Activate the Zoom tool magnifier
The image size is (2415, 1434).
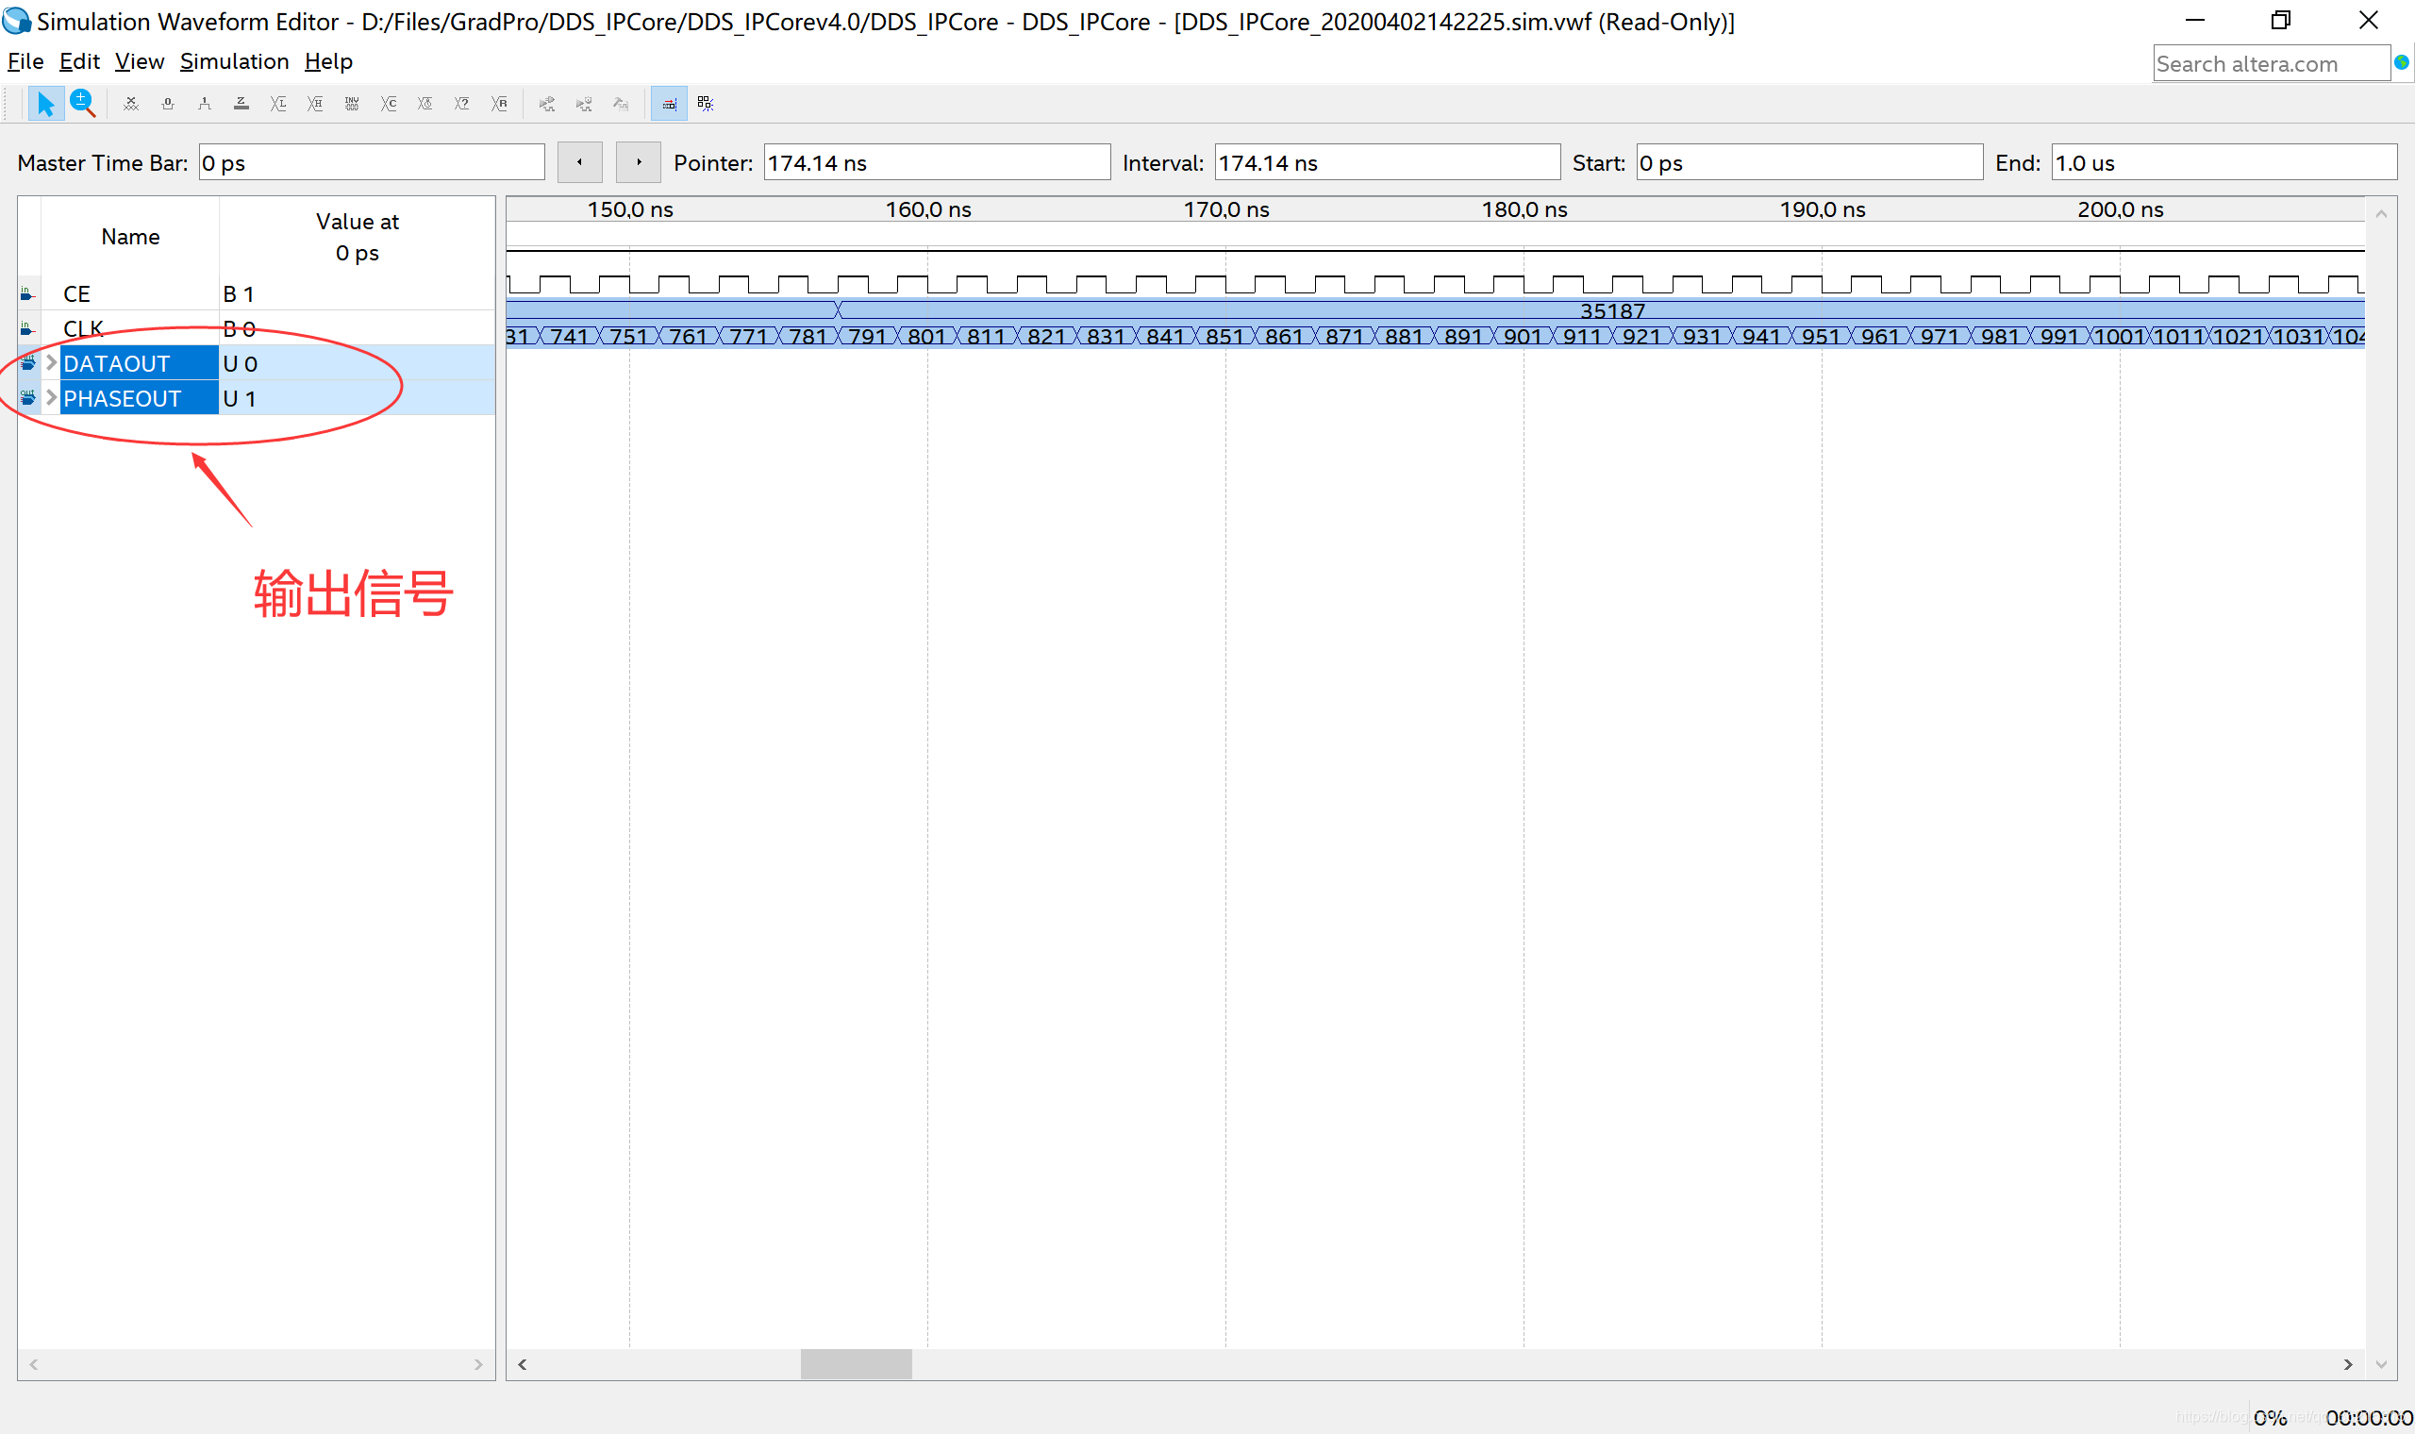pos(82,104)
